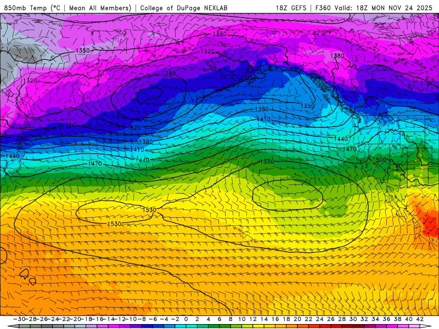Select the '16' color scale label
Image resolution: width=439 pixels, height=329 pixels.
coord(275,319)
